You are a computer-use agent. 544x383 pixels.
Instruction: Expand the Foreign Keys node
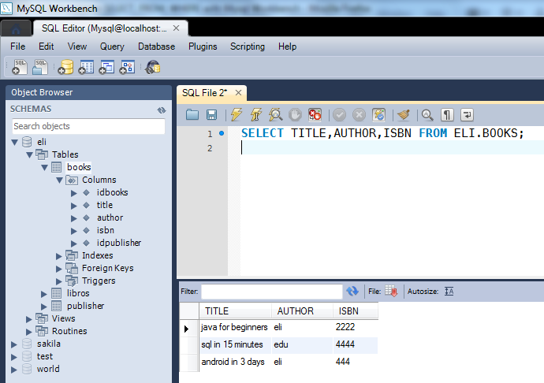click(x=58, y=269)
